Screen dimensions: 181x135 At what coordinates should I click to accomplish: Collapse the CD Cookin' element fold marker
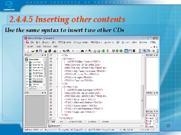[57, 59]
